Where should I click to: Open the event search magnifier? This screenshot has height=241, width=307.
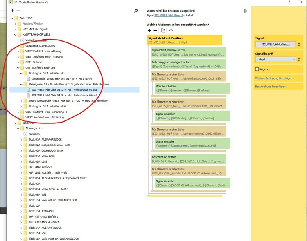coord(136,11)
